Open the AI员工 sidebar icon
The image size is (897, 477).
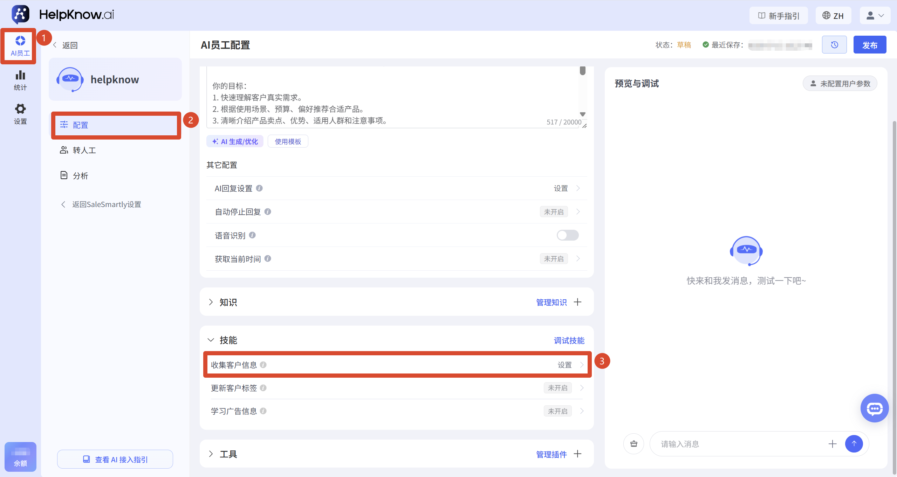coord(20,46)
